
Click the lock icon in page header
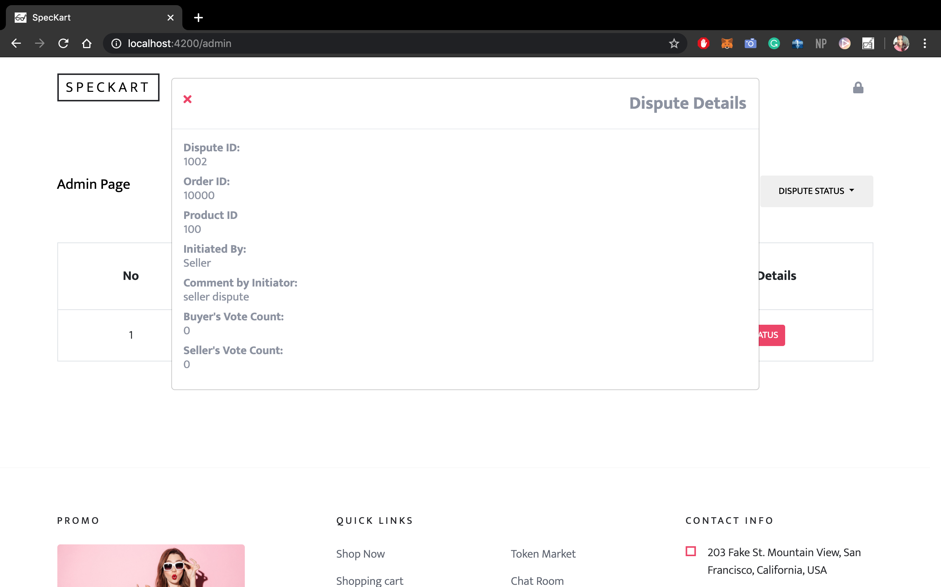point(858,88)
